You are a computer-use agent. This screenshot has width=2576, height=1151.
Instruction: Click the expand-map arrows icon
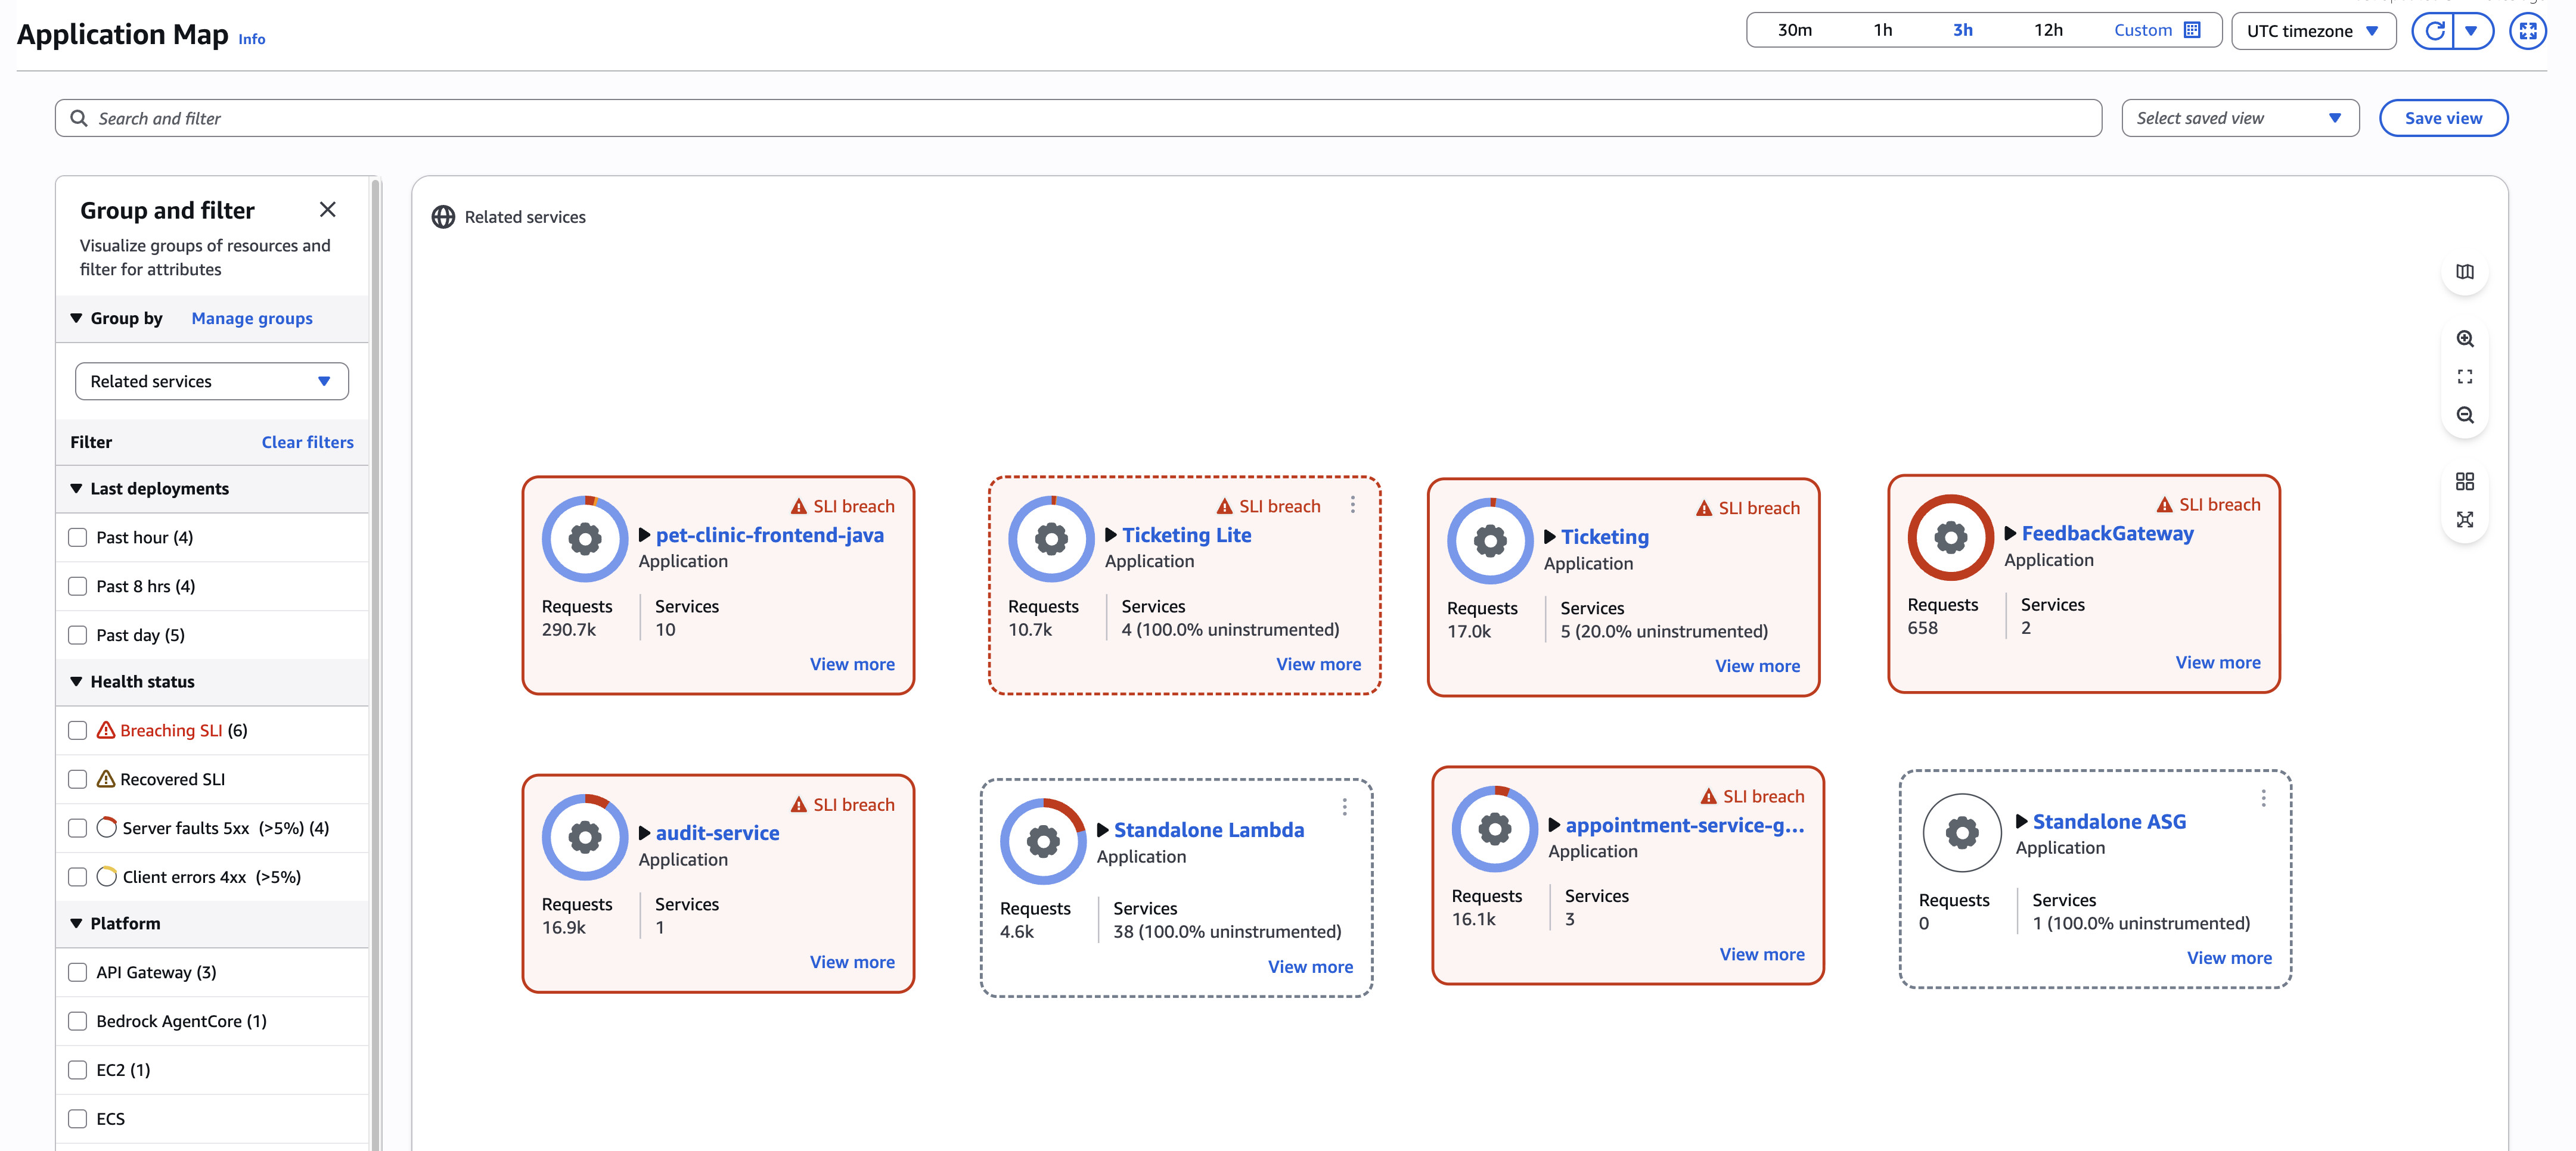pos(2465,519)
